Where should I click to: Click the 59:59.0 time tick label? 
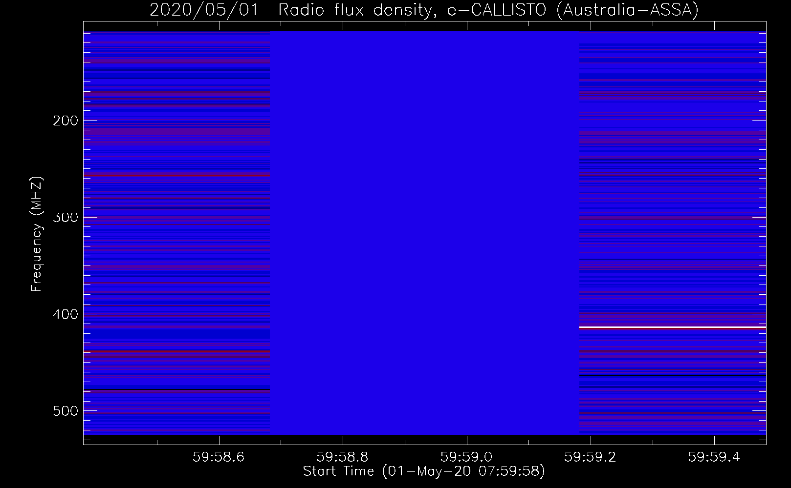pyautogui.click(x=467, y=457)
